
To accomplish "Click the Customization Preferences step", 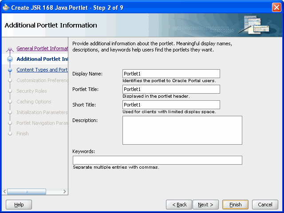I will point(42,80).
